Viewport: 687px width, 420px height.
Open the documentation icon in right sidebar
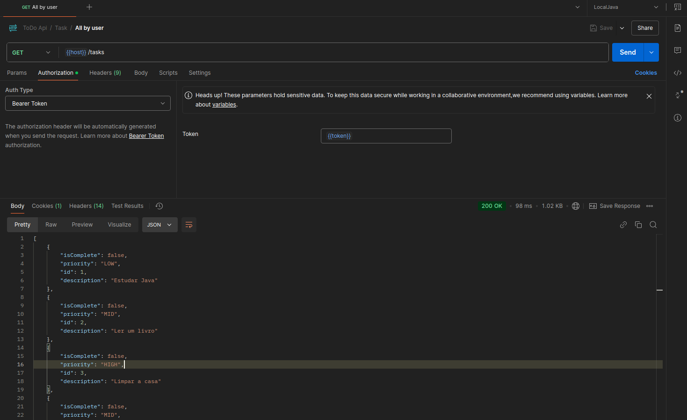678,28
